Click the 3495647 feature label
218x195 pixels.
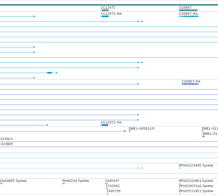(112, 181)
